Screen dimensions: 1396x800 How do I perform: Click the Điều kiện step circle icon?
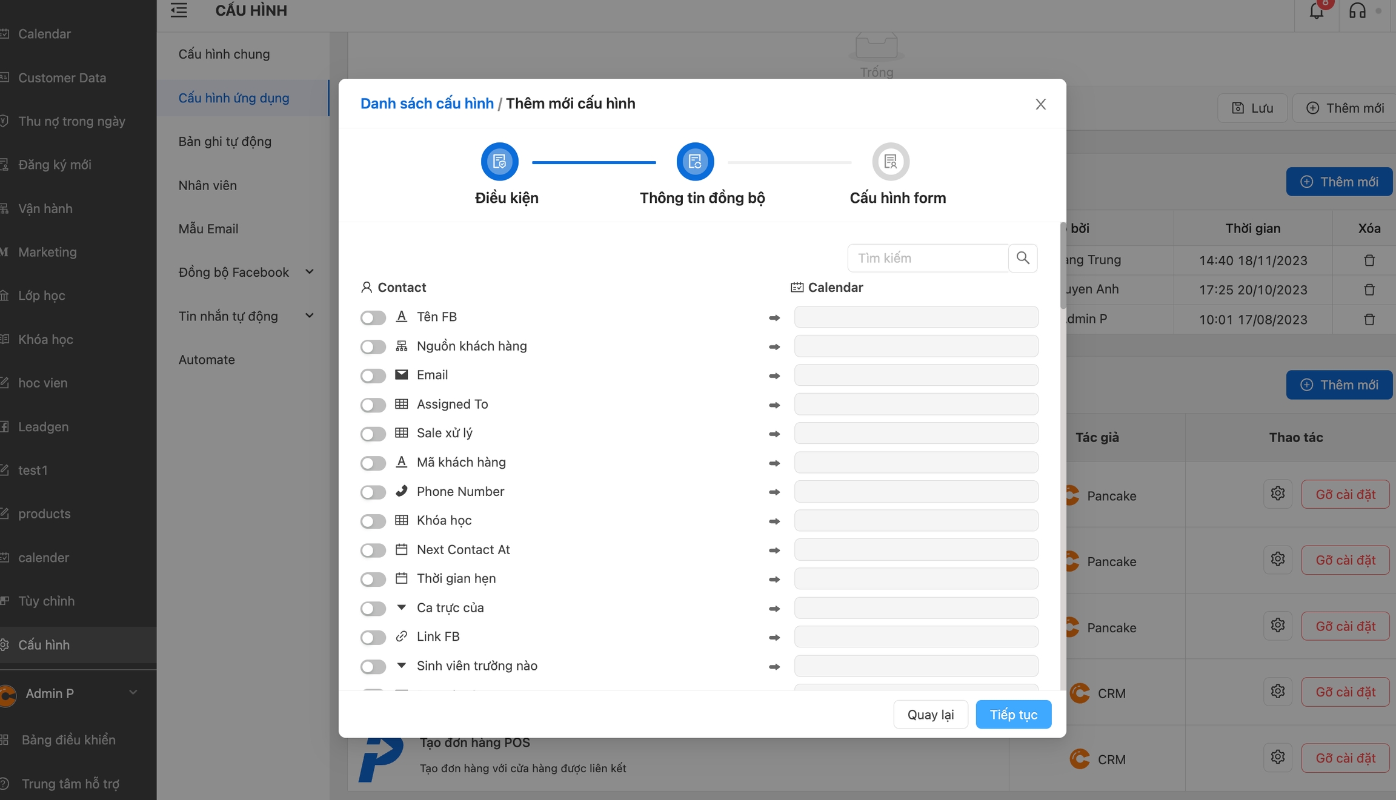pyautogui.click(x=499, y=162)
